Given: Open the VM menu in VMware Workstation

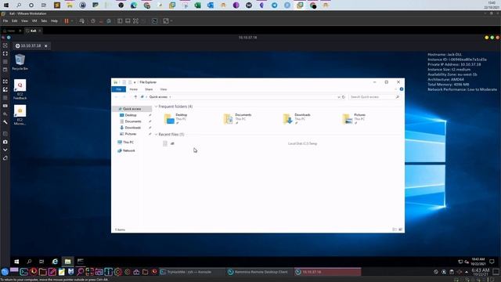Looking at the screenshot, I should [34, 21].
